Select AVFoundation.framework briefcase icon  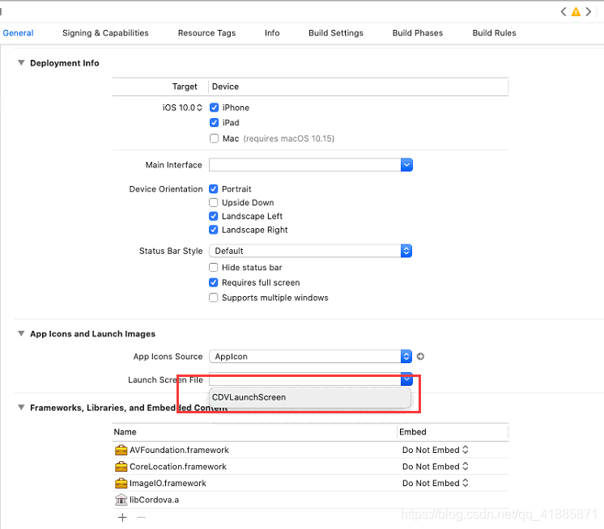coord(121,450)
